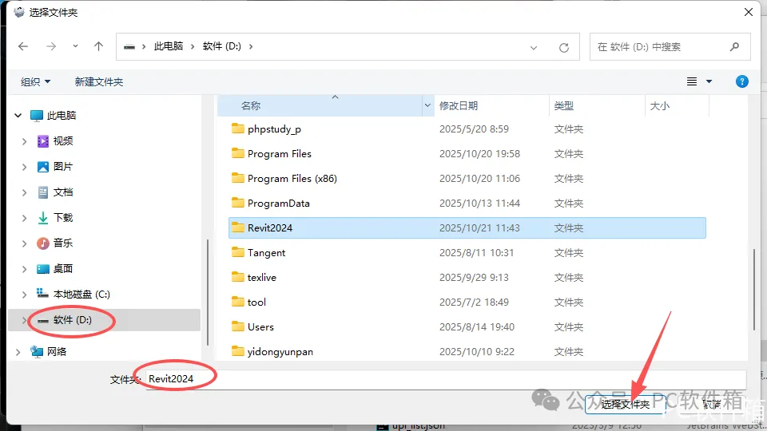The width and height of the screenshot is (767, 431).
Task: Select 视频 folder in sidebar
Action: pos(63,141)
